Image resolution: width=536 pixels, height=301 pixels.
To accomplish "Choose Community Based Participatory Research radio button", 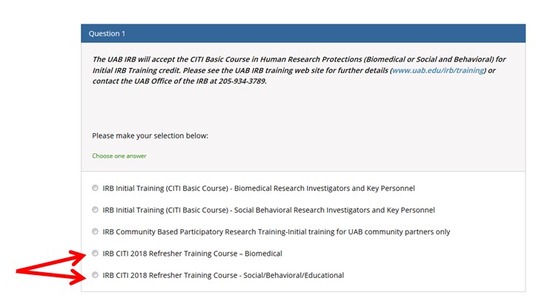I will 95,231.
